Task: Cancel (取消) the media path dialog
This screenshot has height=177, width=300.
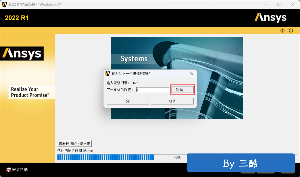Action: point(172,101)
